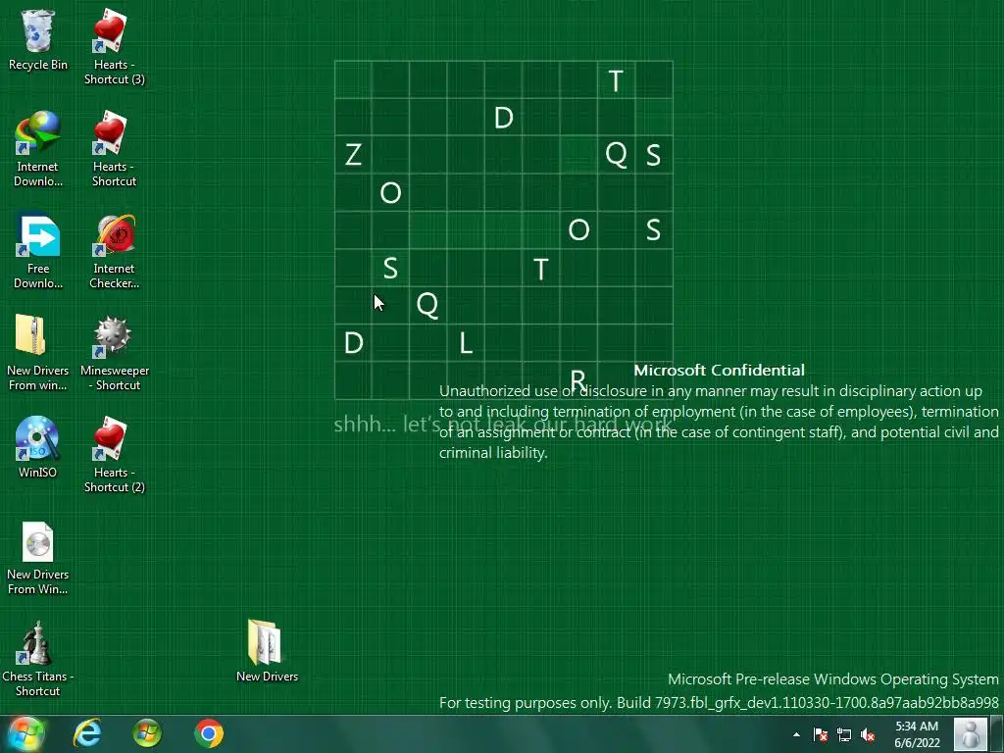Select the New Drivers From Win disc image file
Image resolution: width=1004 pixels, height=753 pixels.
click(38, 557)
